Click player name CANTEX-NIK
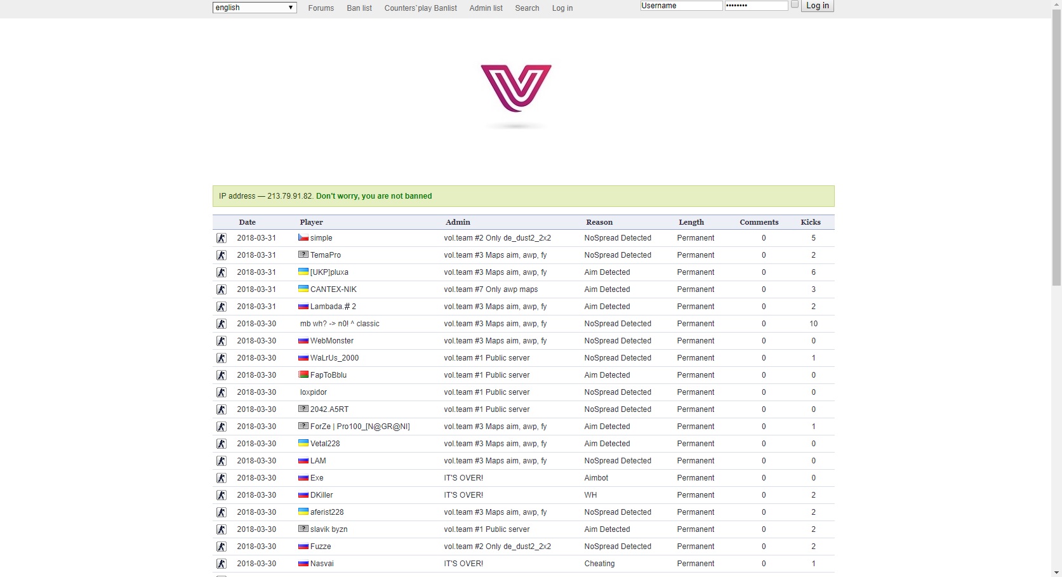This screenshot has width=1062, height=577. [333, 289]
